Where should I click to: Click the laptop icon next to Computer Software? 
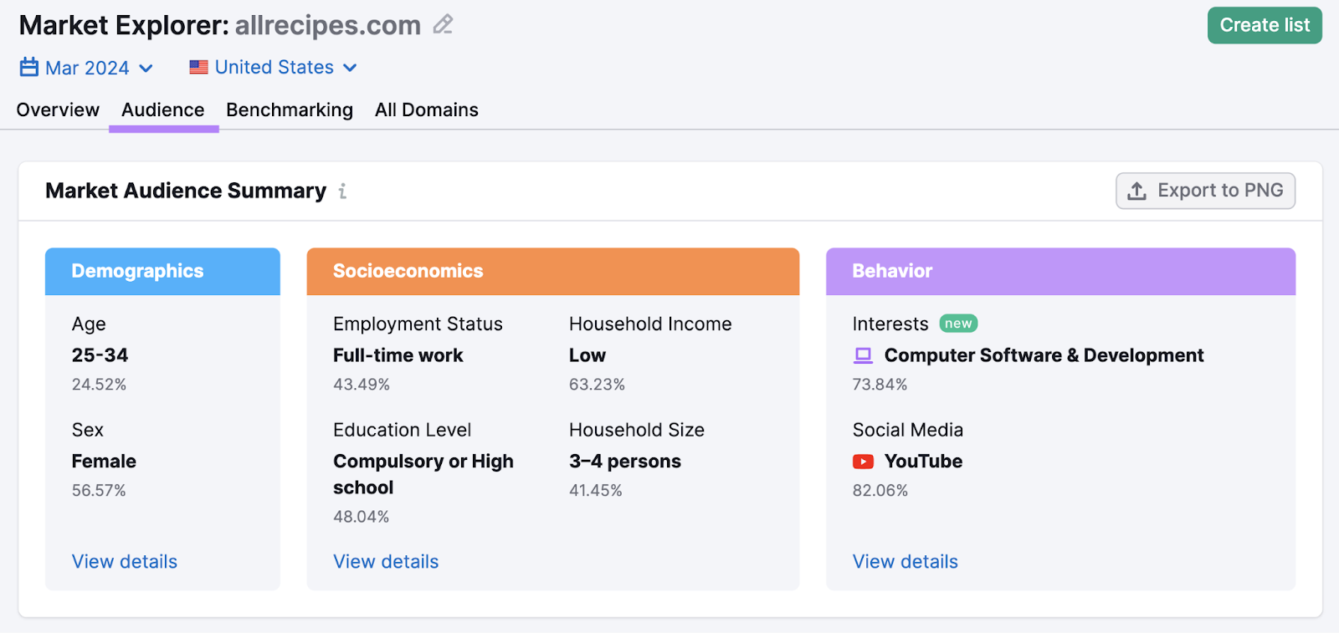coord(863,355)
